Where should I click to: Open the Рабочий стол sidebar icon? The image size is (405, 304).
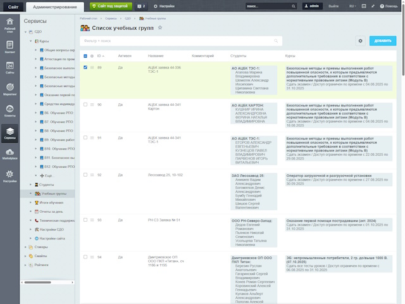pyautogui.click(x=10, y=25)
